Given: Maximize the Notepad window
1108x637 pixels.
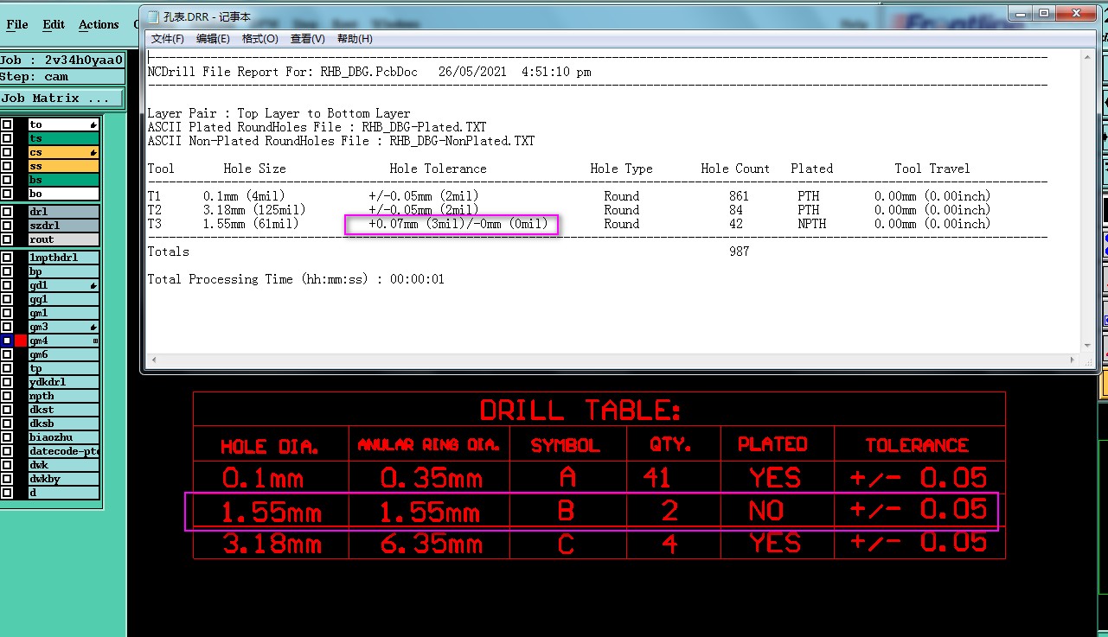Looking at the screenshot, I should [1044, 13].
